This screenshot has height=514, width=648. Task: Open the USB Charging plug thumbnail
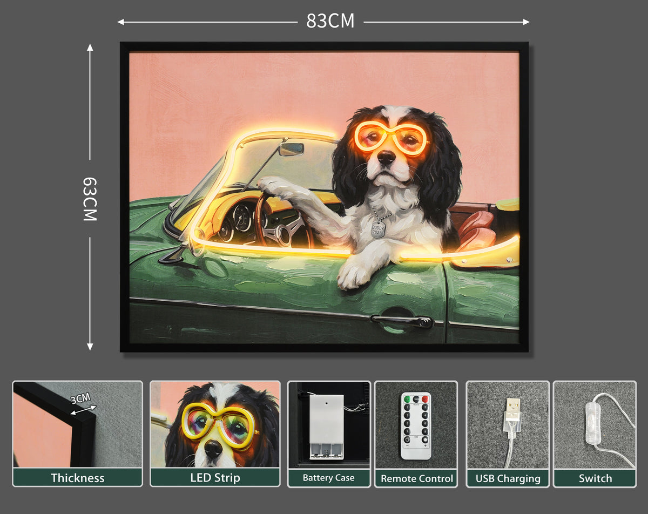508,424
